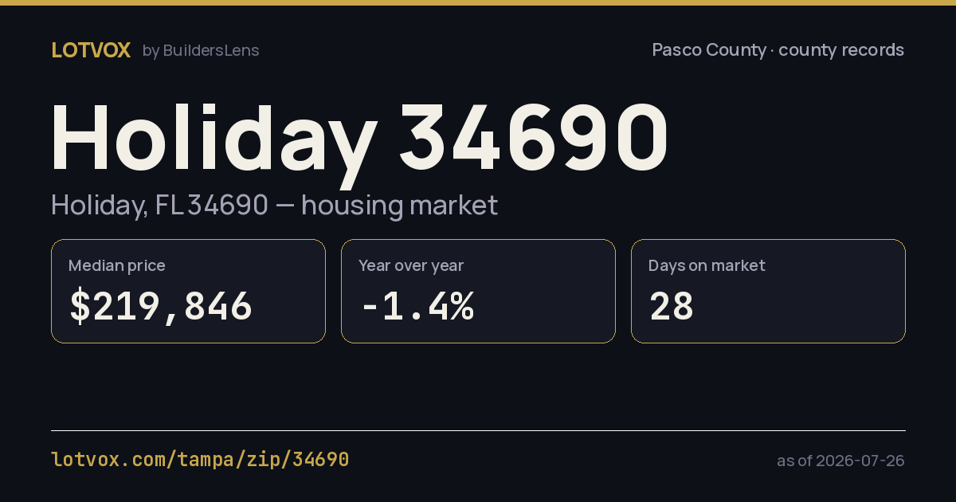Screen dimensions: 956x502
Task: Select the Pasco County records label
Action: [778, 50]
